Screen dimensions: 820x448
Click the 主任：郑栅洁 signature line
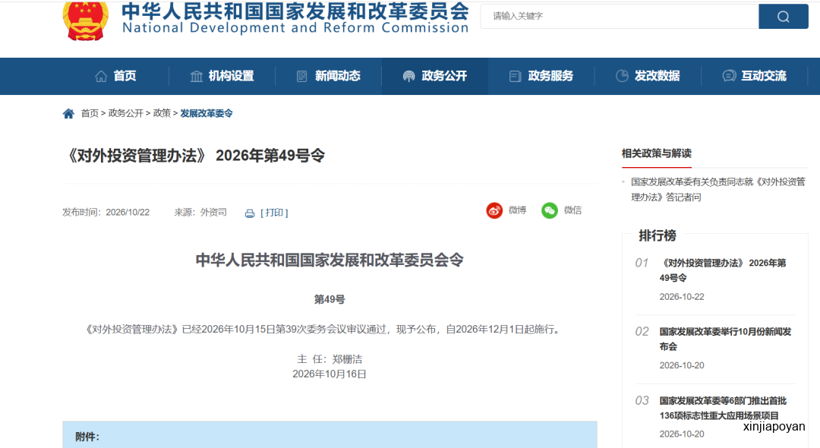point(330,359)
